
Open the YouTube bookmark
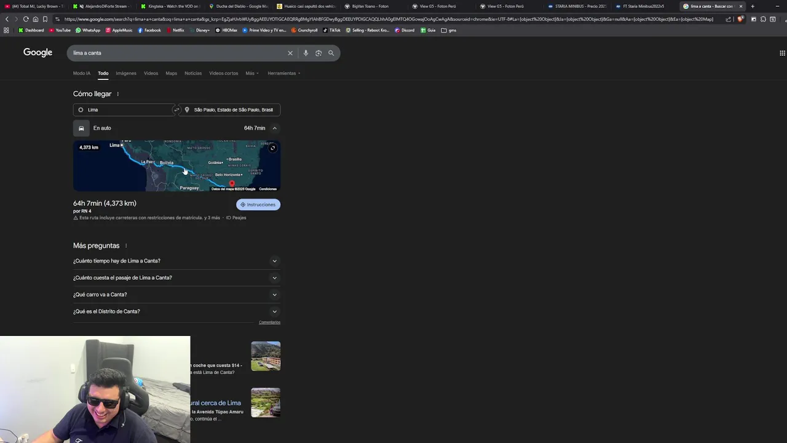click(x=60, y=30)
